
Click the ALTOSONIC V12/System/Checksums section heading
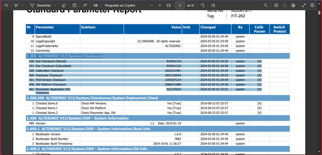pos(65,56)
